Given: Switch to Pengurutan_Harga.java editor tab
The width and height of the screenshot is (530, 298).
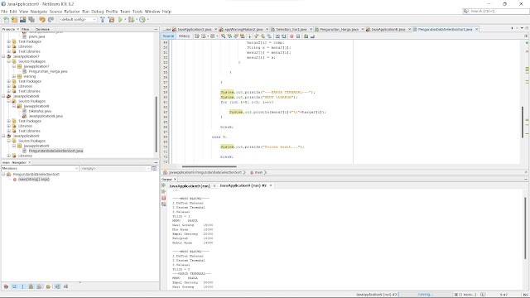Looking at the screenshot, I should (339, 30).
